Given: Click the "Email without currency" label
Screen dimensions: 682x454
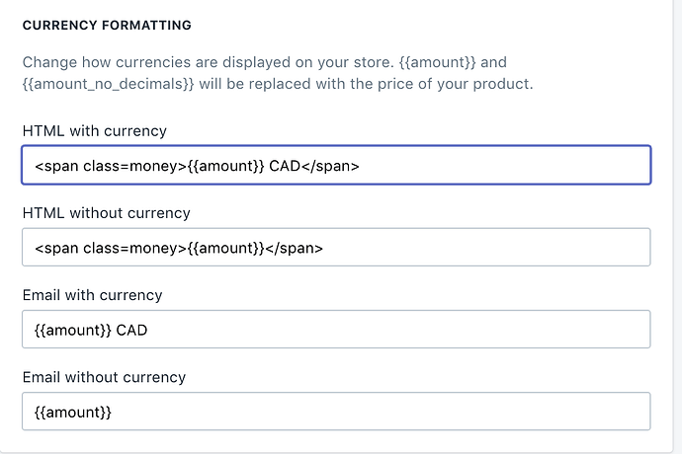Looking at the screenshot, I should click(x=104, y=376).
